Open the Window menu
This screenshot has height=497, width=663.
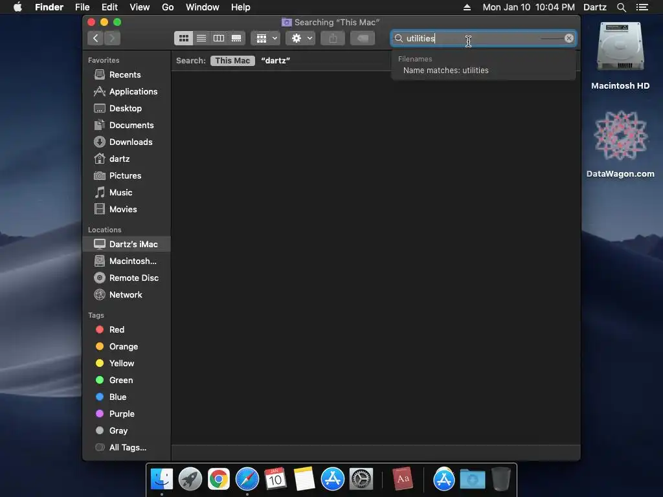coord(203,7)
